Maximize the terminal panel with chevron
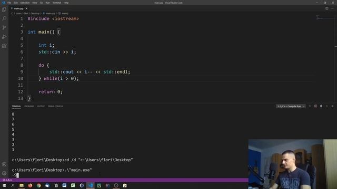The height and width of the screenshot is (189, 337). point(326,106)
